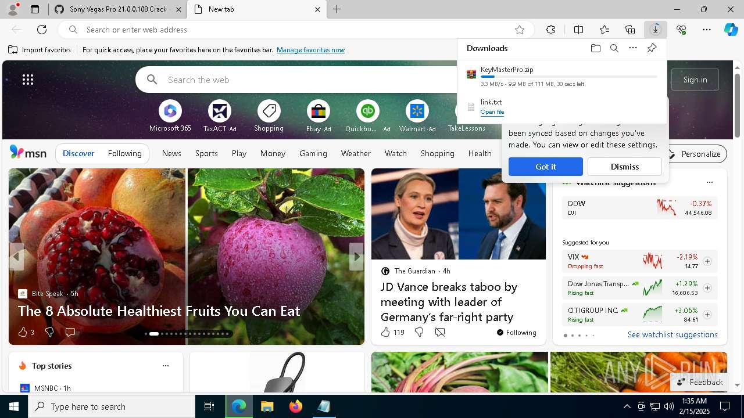Show the next carousel story arrow
The image size is (744, 418).
coord(356,257)
